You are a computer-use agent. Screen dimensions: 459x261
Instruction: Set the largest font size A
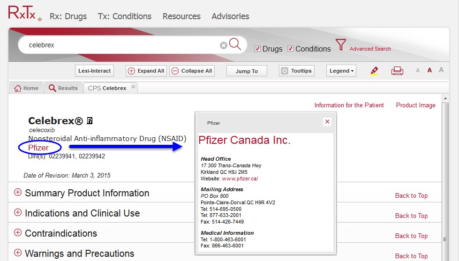pos(441,70)
